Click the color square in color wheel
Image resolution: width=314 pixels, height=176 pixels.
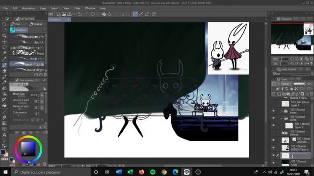28,149
